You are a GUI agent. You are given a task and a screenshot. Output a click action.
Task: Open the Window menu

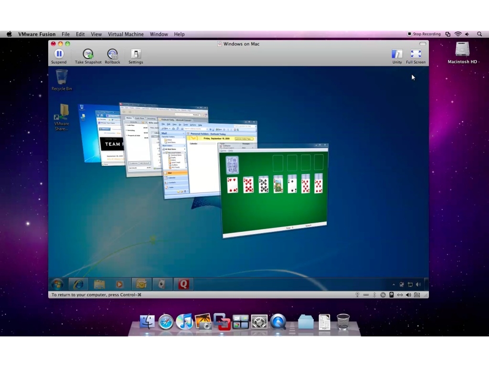(x=159, y=34)
